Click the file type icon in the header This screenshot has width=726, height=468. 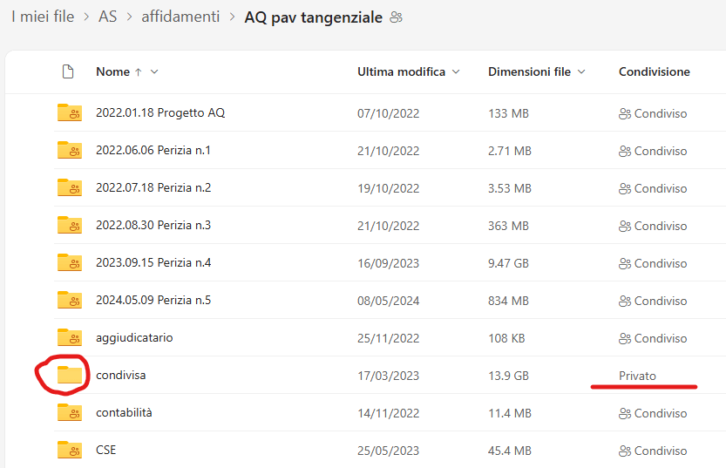[x=68, y=71]
